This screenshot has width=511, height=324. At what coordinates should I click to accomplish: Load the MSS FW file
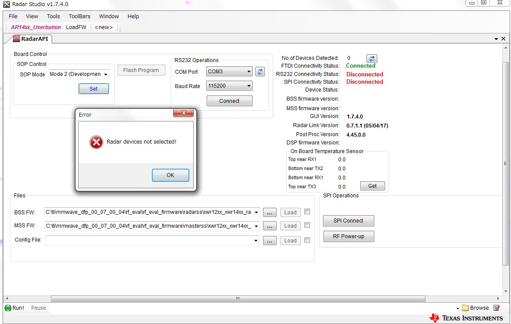point(290,226)
